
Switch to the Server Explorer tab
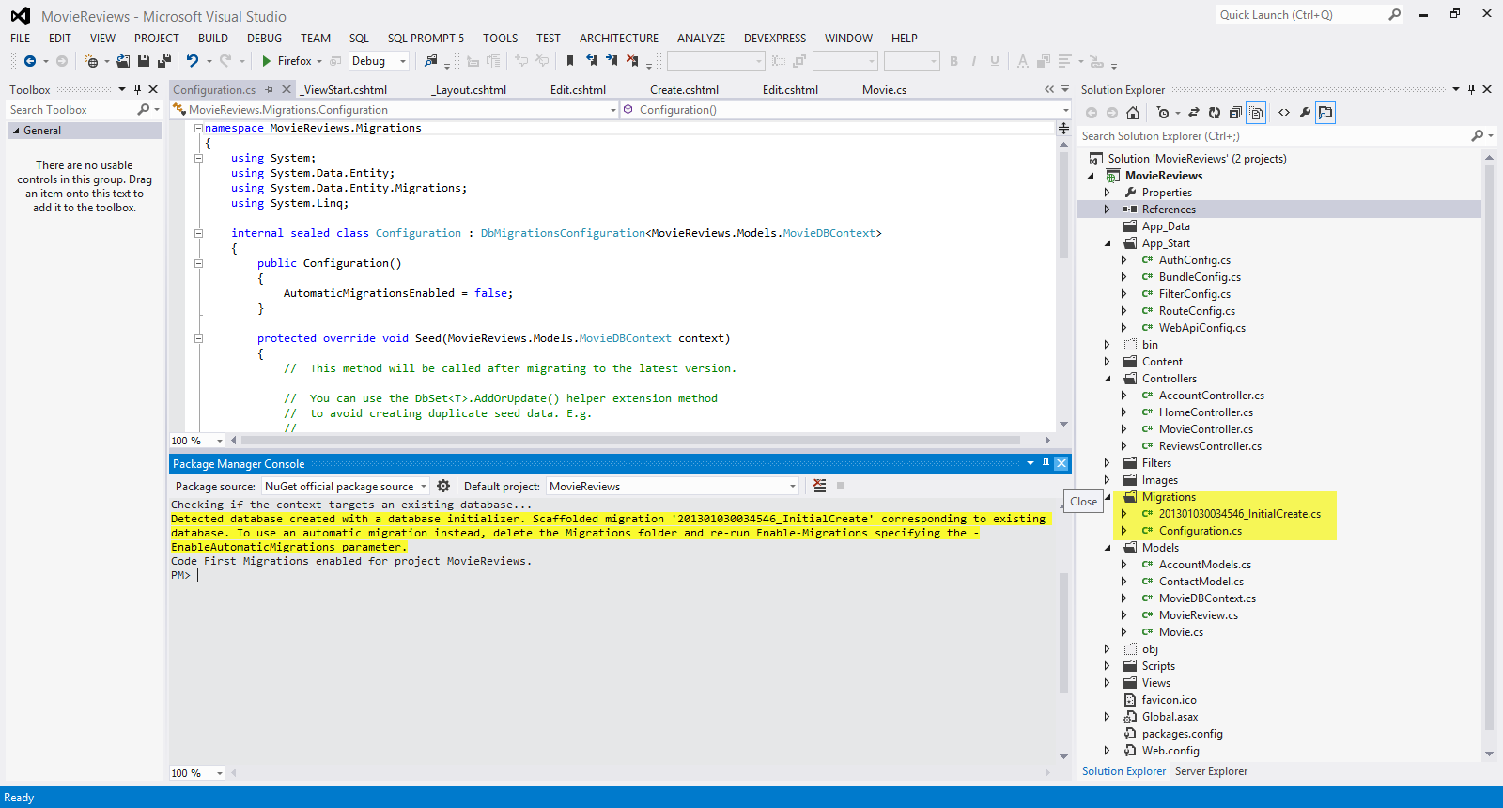(x=1211, y=771)
